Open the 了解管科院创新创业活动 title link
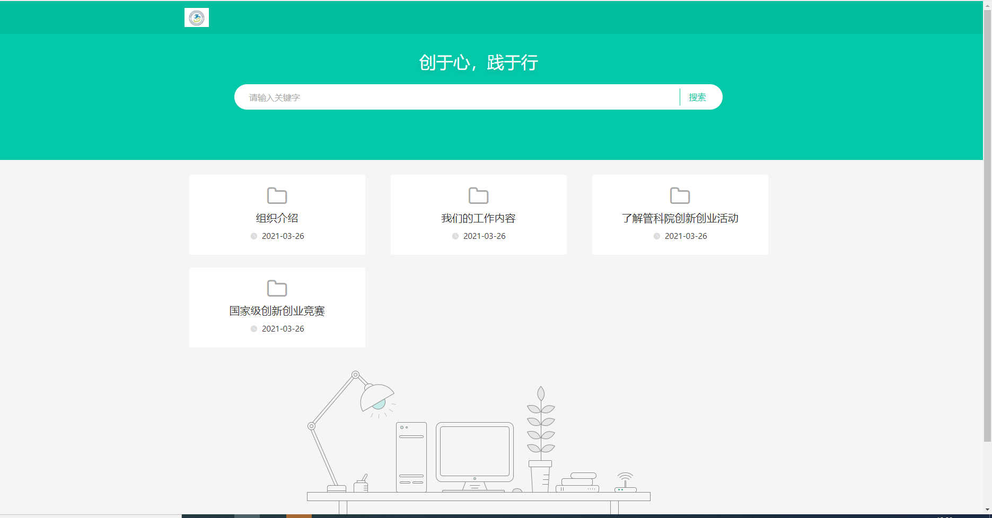Image resolution: width=992 pixels, height=518 pixels. click(x=680, y=218)
